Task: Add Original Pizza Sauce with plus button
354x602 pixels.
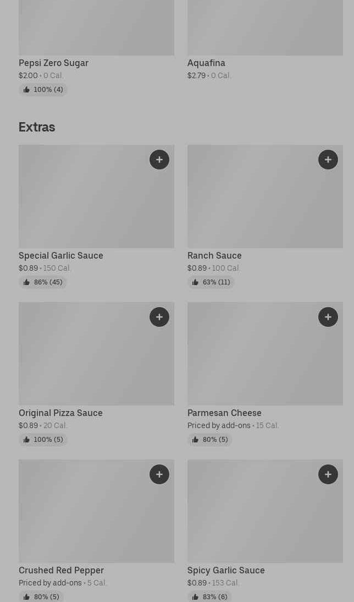Action: pyautogui.click(x=159, y=317)
